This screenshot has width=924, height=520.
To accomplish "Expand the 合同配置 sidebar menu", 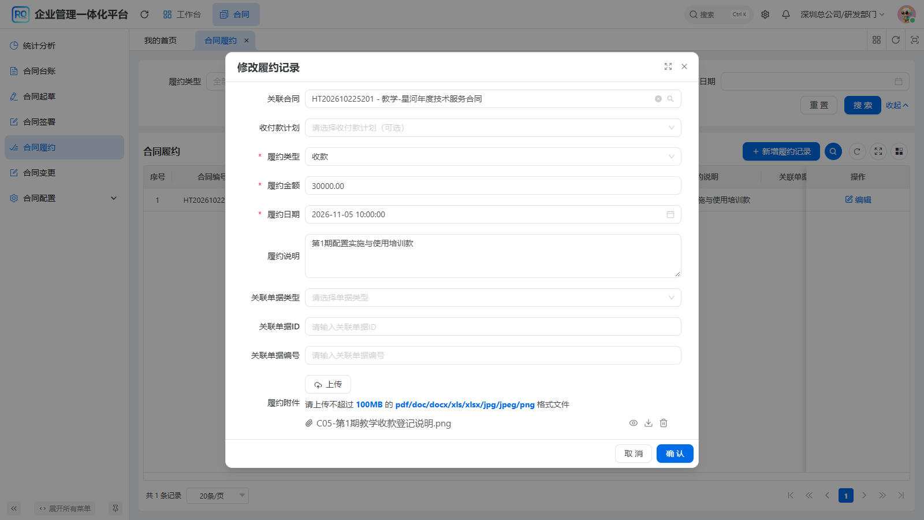I will [64, 198].
